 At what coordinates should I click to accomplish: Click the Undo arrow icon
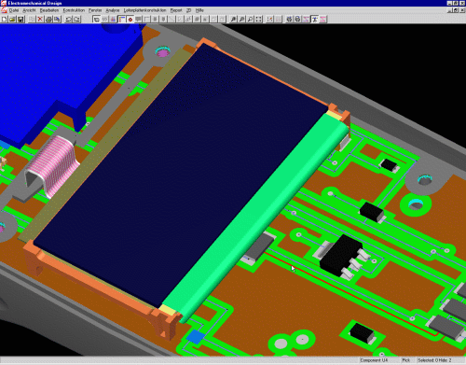coord(69,20)
